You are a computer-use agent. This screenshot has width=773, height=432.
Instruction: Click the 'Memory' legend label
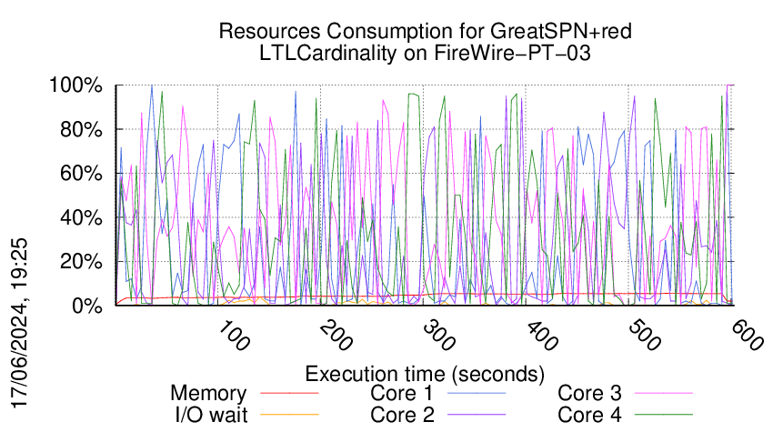[208, 394]
